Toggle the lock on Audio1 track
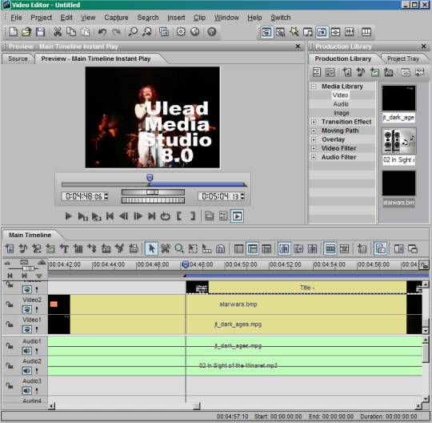 [x=10, y=345]
